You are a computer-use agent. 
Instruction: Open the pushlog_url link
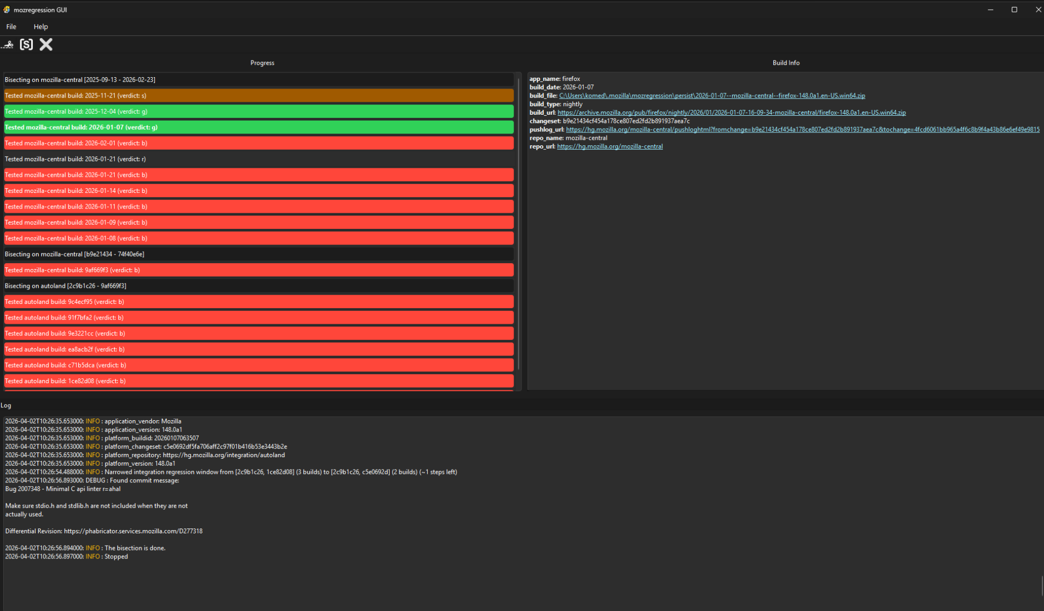(802, 129)
